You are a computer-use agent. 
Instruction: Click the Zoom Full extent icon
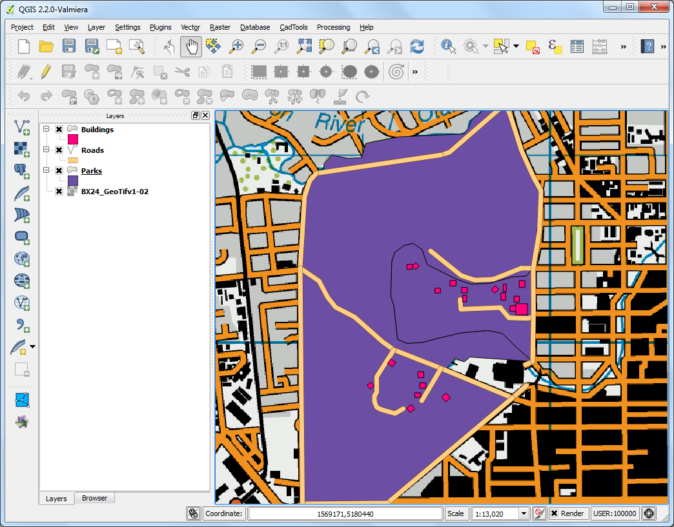pyautogui.click(x=305, y=46)
